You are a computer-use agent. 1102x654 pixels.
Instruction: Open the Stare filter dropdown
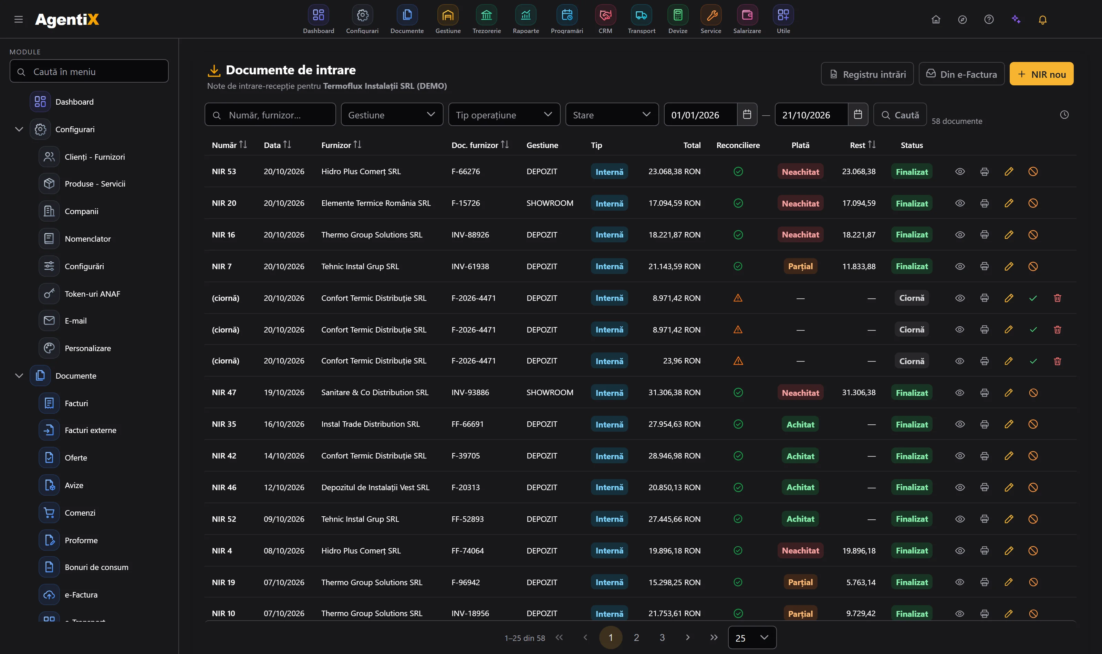click(612, 115)
